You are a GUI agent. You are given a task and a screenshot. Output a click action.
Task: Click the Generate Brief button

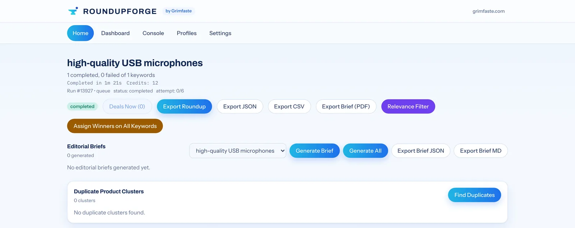point(314,151)
